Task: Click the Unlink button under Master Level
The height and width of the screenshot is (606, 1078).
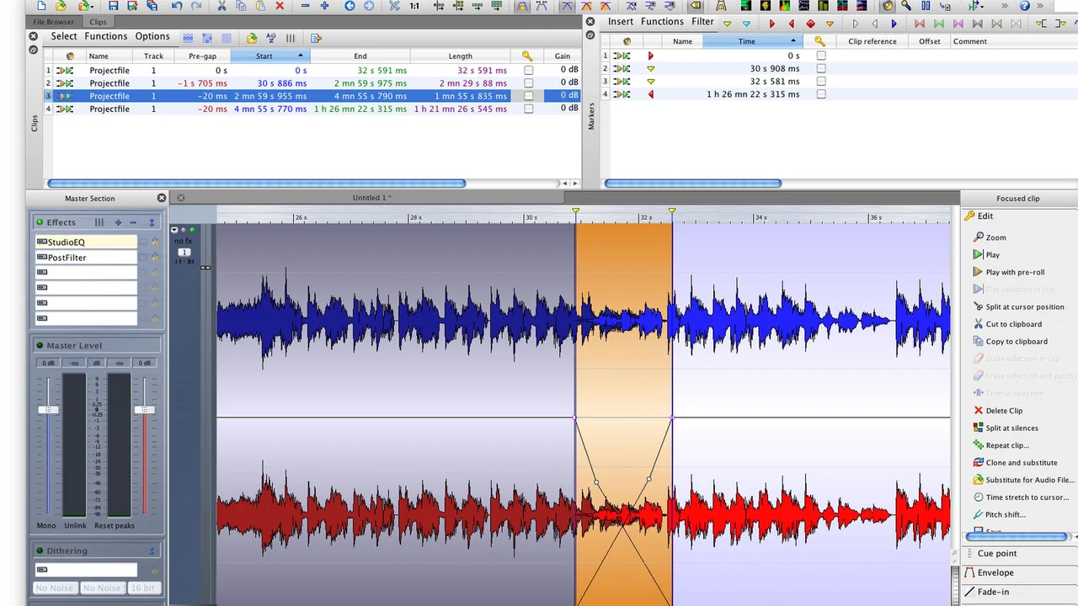Action: coord(75,525)
